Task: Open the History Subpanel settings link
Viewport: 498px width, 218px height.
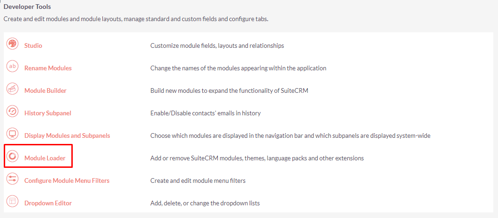Action: click(47, 113)
